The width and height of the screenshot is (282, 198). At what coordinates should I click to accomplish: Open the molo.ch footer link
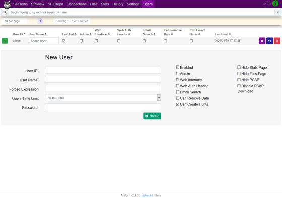pos(146,195)
